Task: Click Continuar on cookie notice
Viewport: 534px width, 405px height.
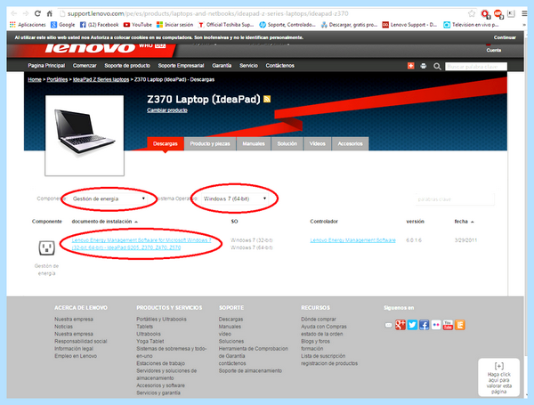Action: (x=505, y=37)
